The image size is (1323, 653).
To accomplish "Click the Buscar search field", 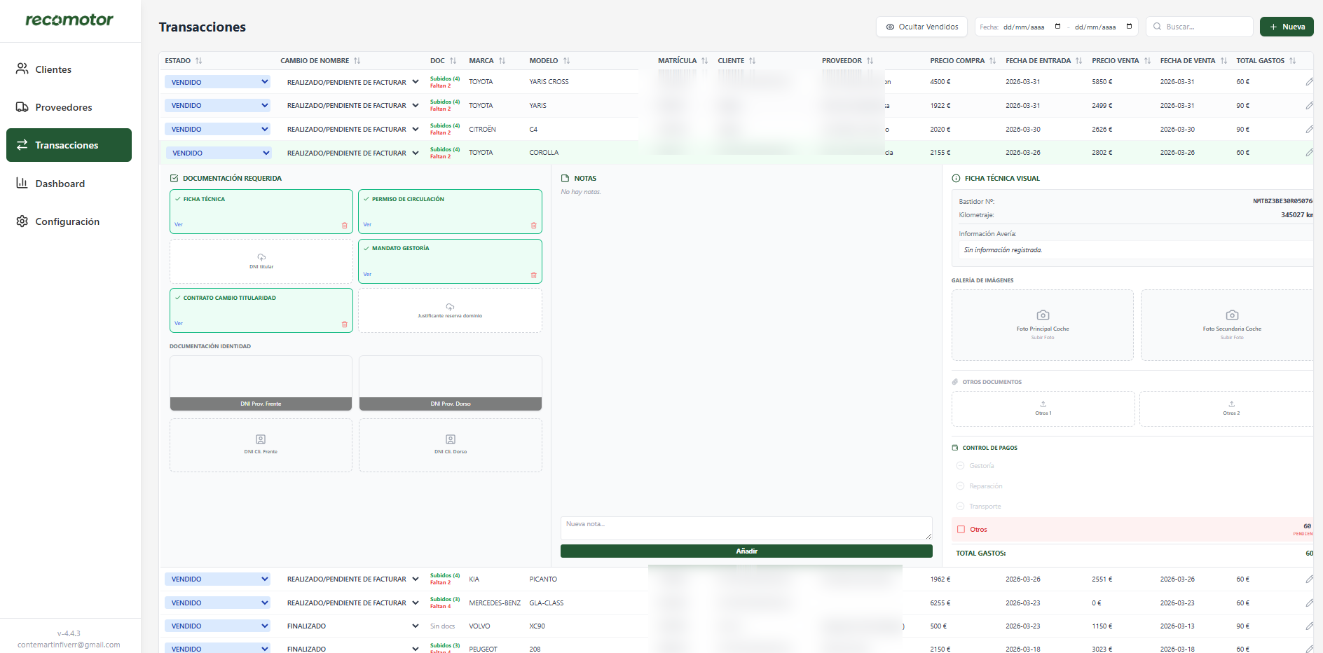I will [x=1200, y=27].
